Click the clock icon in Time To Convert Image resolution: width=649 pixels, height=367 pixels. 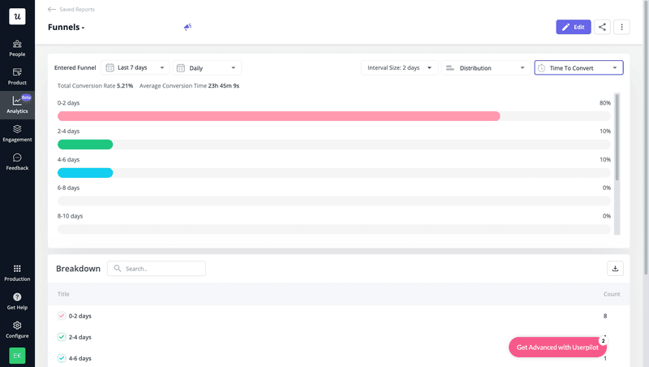point(541,68)
